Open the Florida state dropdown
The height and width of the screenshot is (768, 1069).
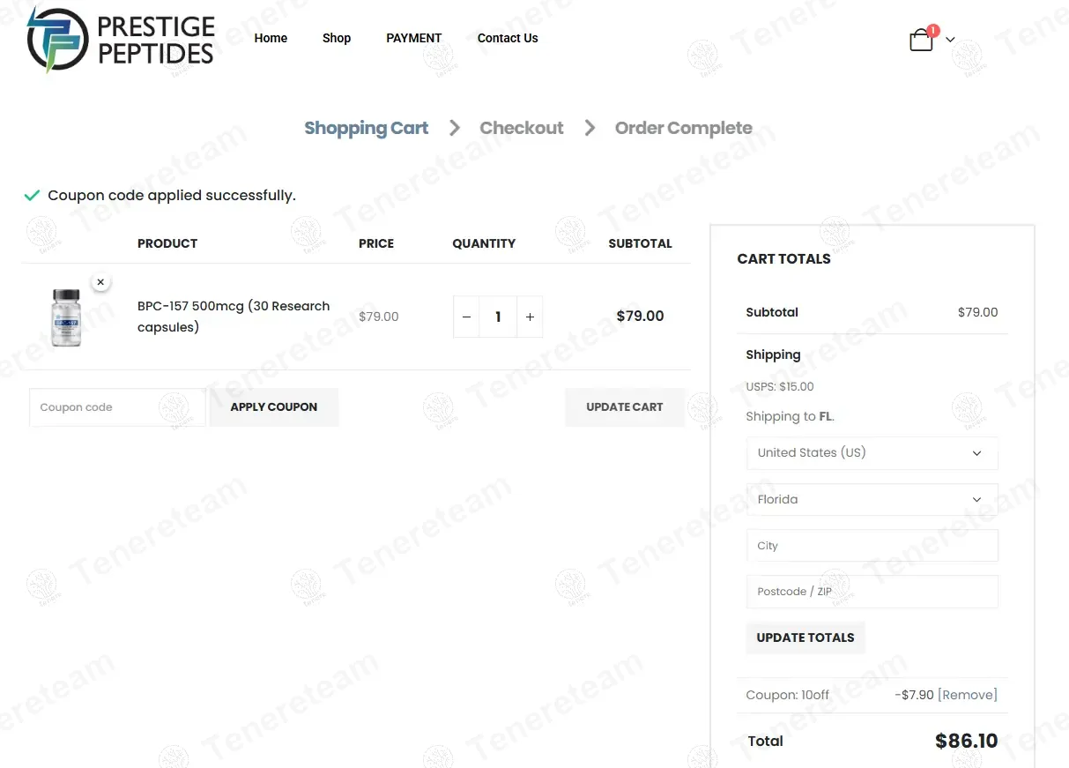(872, 500)
